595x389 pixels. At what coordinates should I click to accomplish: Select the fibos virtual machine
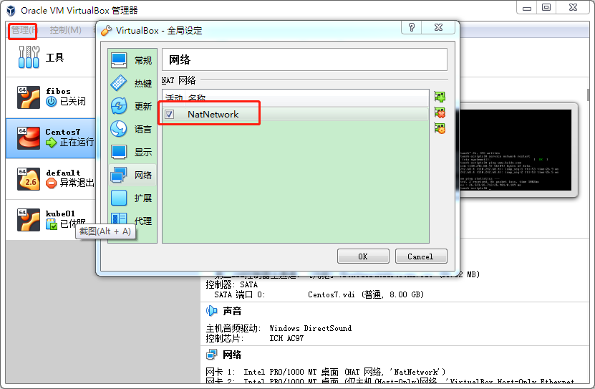tap(50, 97)
